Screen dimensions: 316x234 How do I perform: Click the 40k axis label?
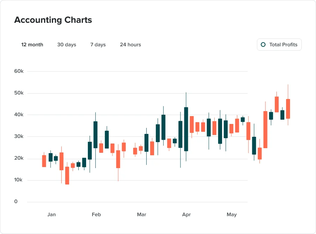pos(19,115)
